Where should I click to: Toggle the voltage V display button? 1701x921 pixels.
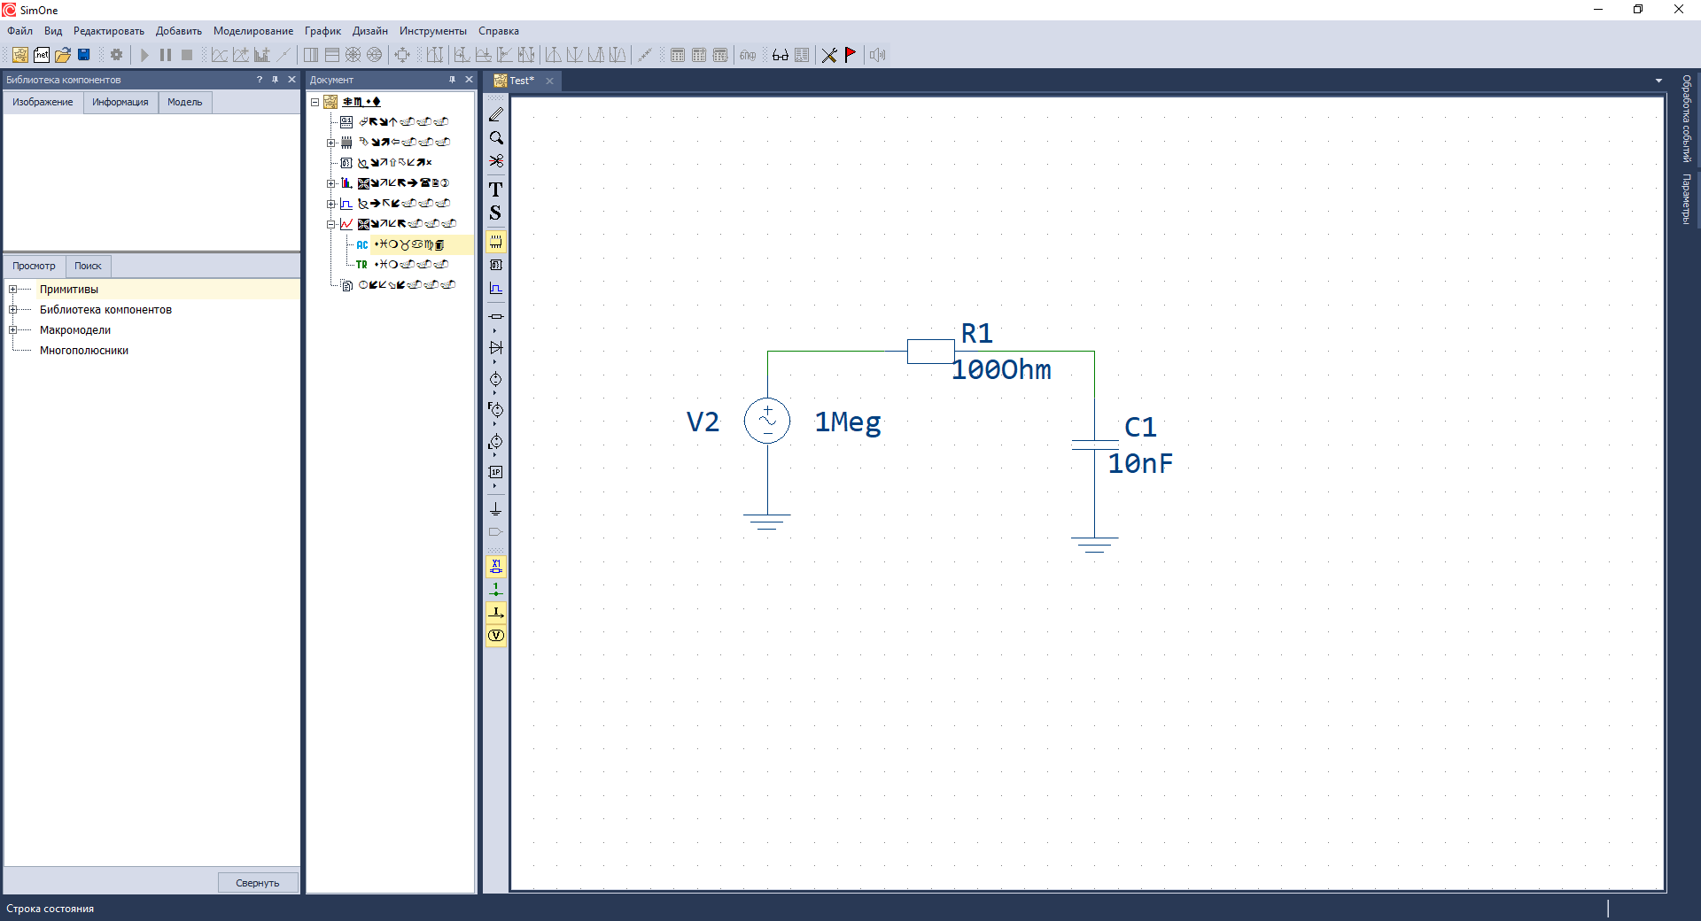496,636
